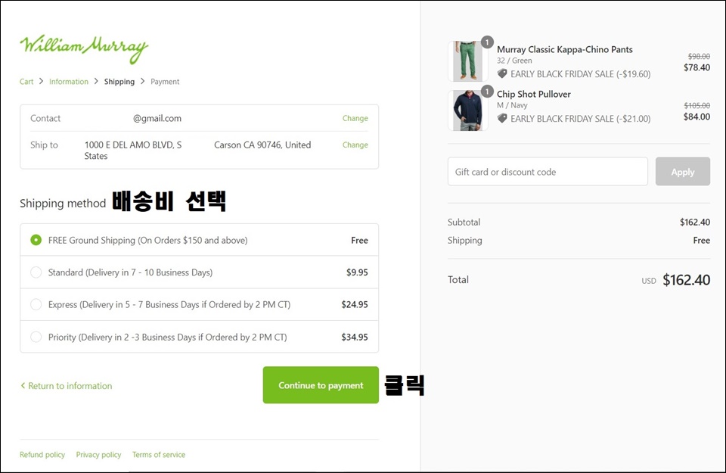726x473 pixels.
Task: Click the Payment breadcrumb step
Action: [x=165, y=82]
